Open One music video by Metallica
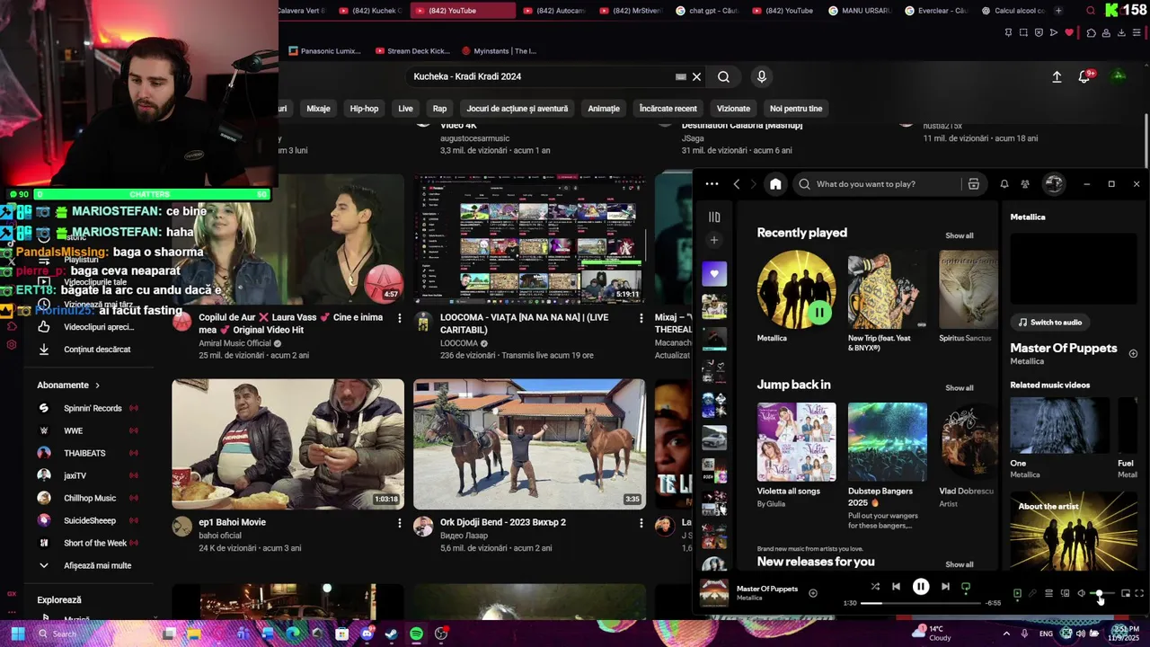 click(1059, 439)
